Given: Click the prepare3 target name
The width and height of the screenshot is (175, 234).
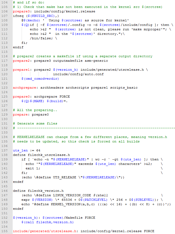Looking at the screenshot, I should click(x=21, y=11).
